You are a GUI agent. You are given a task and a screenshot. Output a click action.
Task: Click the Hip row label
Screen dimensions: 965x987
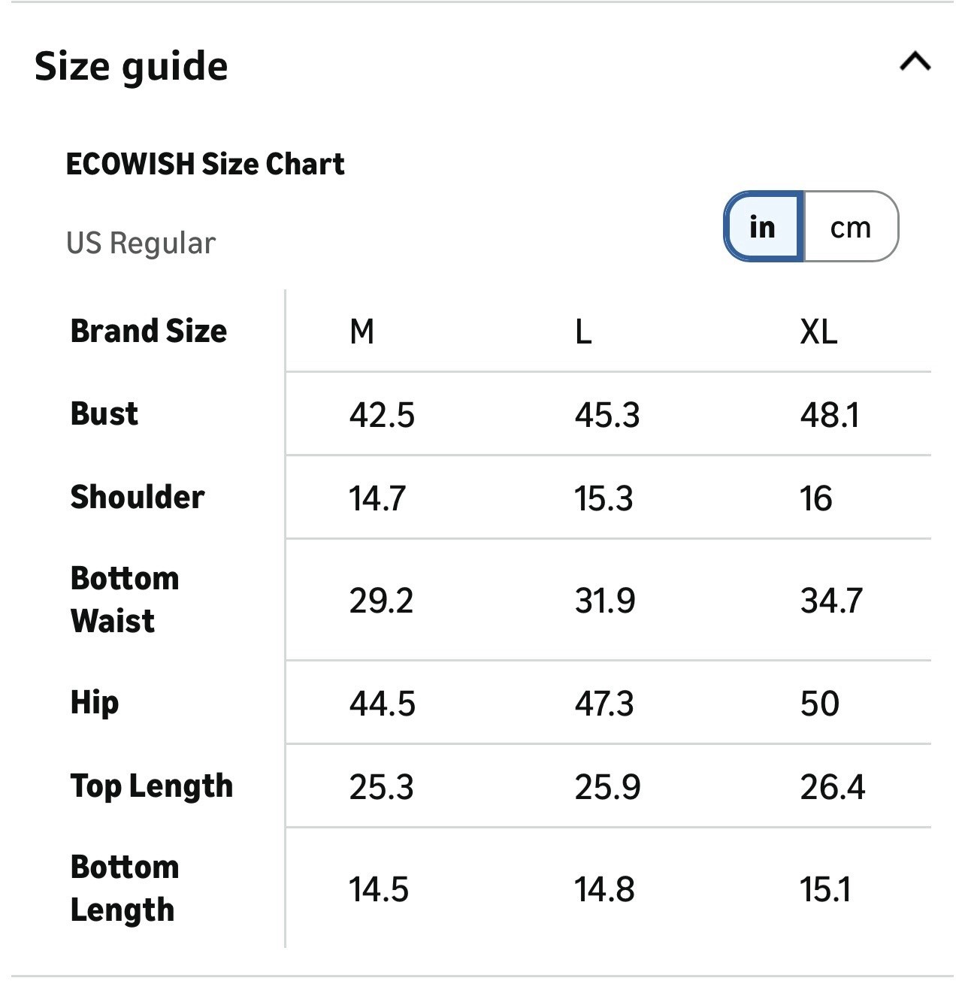coord(95,704)
